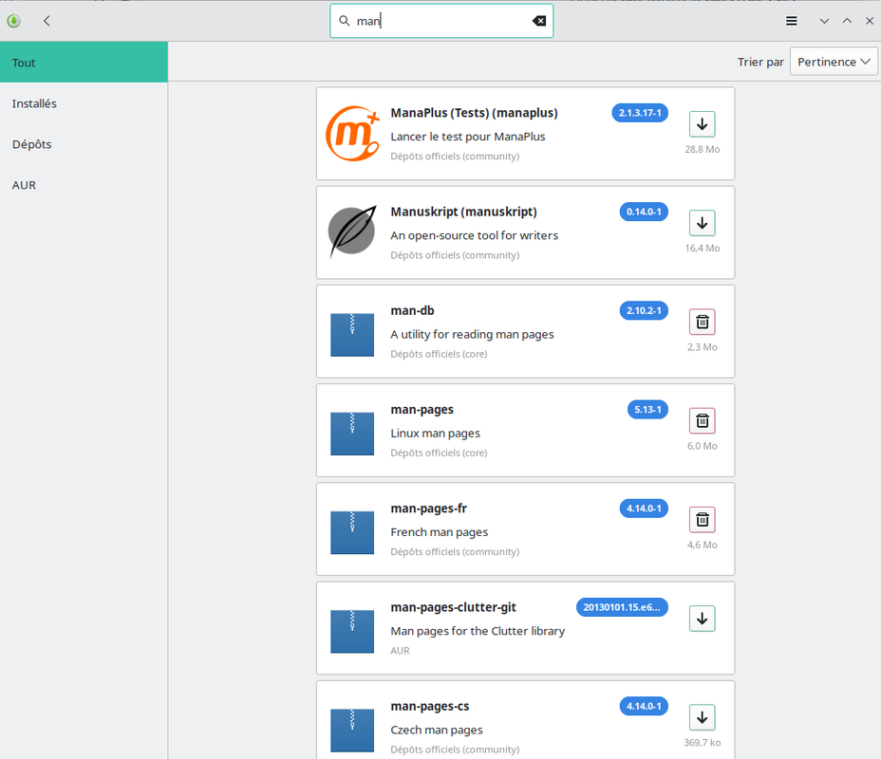The width and height of the screenshot is (881, 759).
Task: Click version badge 20130101.15.e6...
Action: tap(622, 607)
